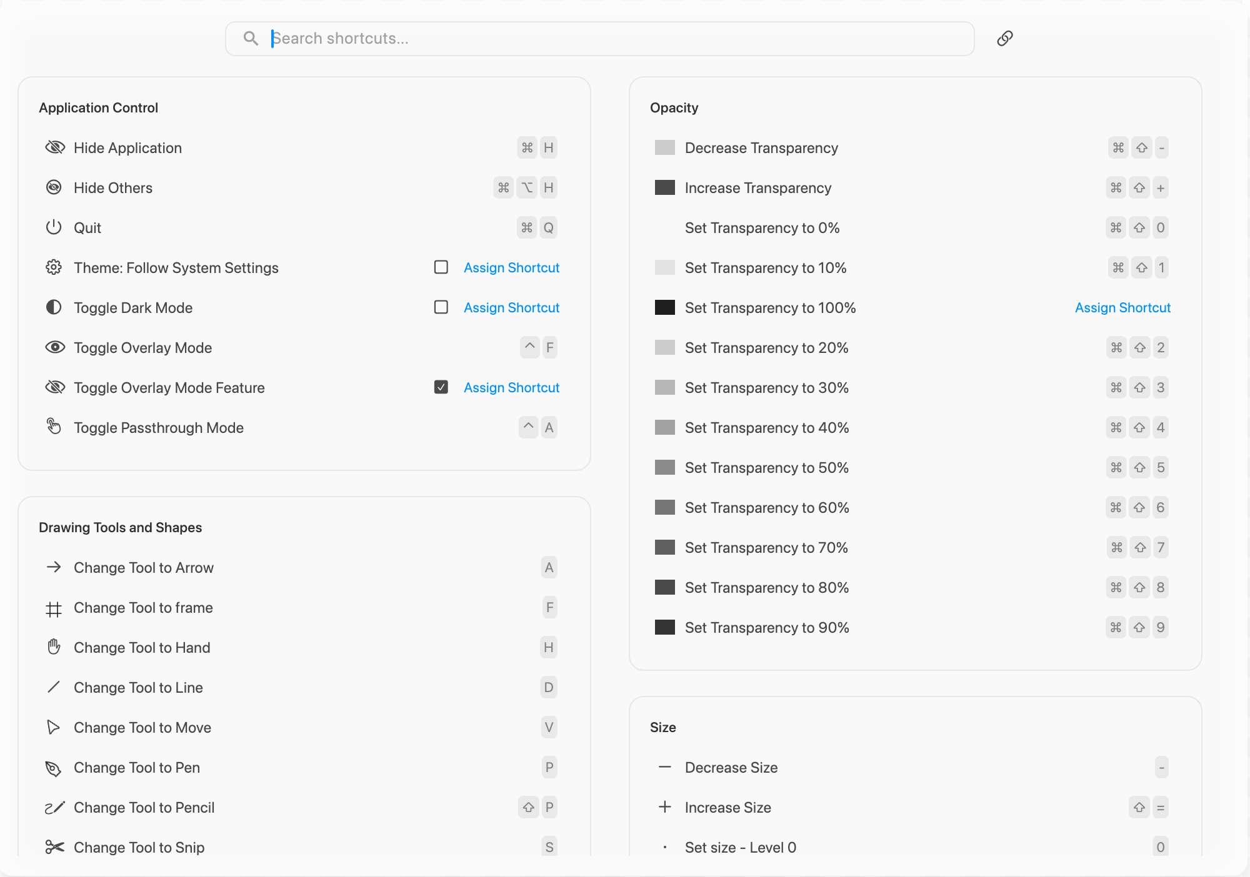
Task: Click the minus icon for Decrease Size
Action: [x=665, y=767]
